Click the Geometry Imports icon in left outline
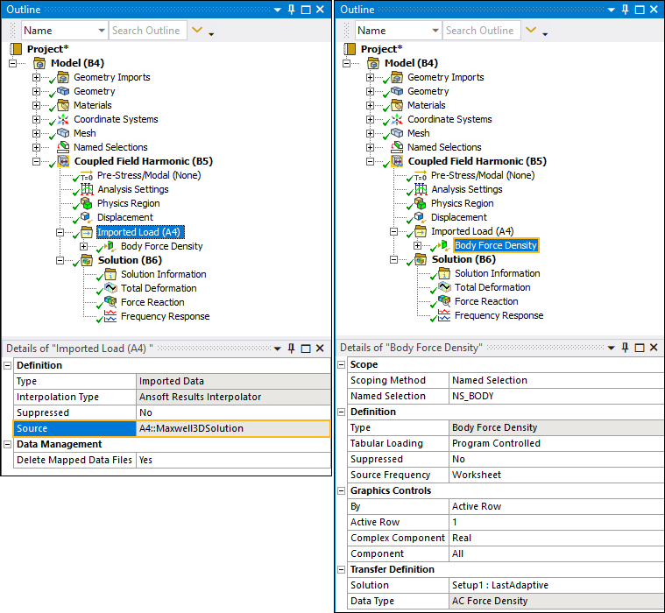 click(x=63, y=77)
